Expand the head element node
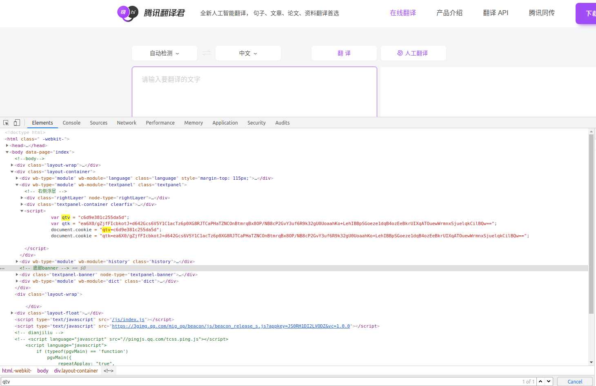596x386 pixels. coord(7,145)
